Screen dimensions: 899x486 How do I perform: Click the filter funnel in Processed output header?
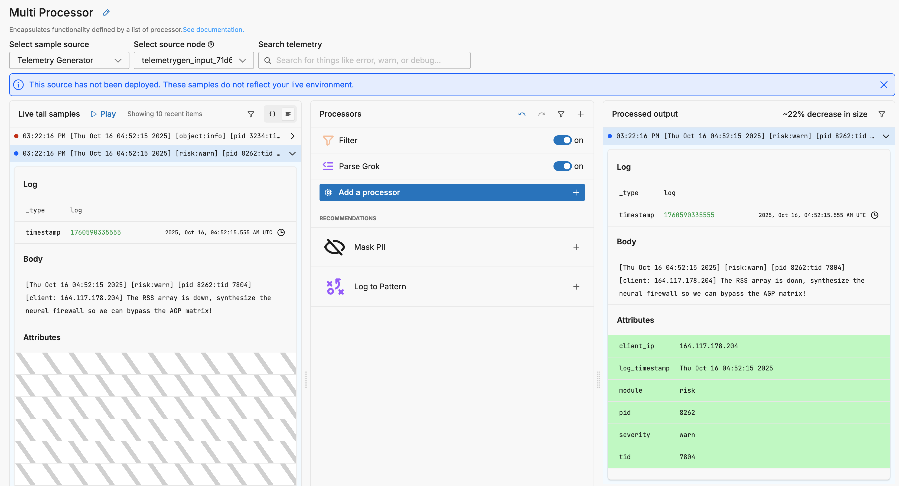point(882,114)
